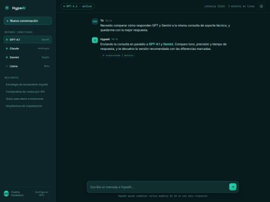Click green status dot beside Claude
The width and height of the screenshot is (270, 202).
click(7, 48)
